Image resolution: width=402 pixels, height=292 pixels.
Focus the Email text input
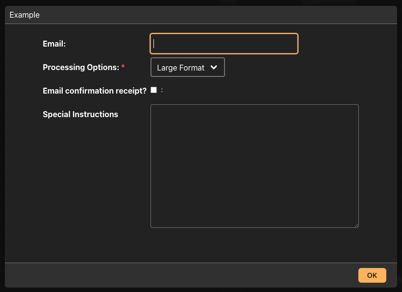click(x=224, y=44)
